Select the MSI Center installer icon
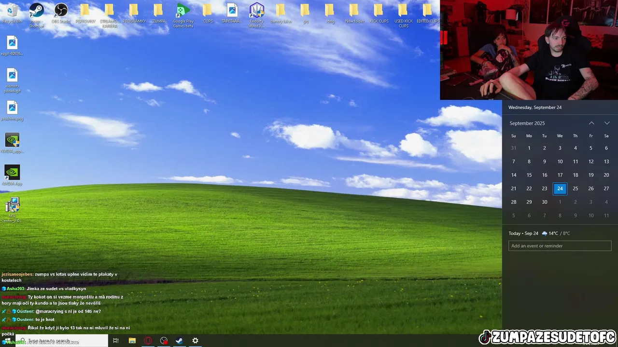Screen dimensions: 618x347 click(x=12, y=210)
